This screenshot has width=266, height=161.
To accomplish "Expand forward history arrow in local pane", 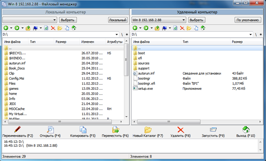I will coord(22,28).
